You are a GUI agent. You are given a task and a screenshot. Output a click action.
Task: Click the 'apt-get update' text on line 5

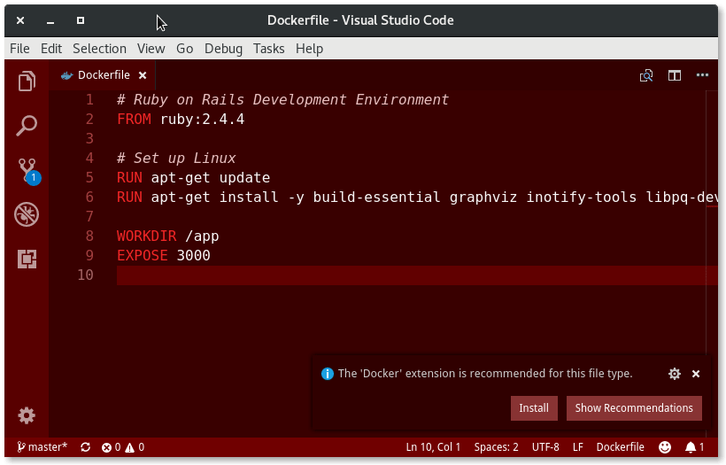click(210, 178)
